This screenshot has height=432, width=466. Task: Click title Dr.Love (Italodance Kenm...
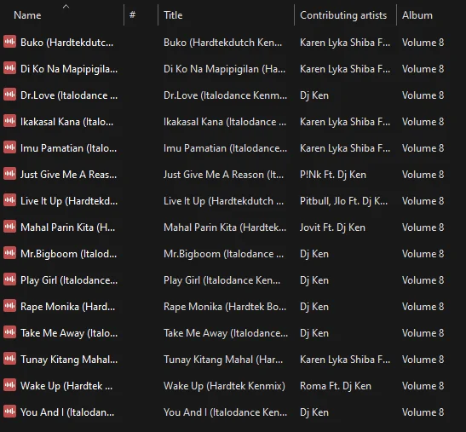[225, 95]
